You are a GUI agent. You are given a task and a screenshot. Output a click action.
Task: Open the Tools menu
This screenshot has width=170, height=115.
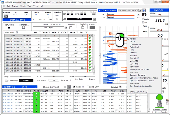(x=35, y=6)
